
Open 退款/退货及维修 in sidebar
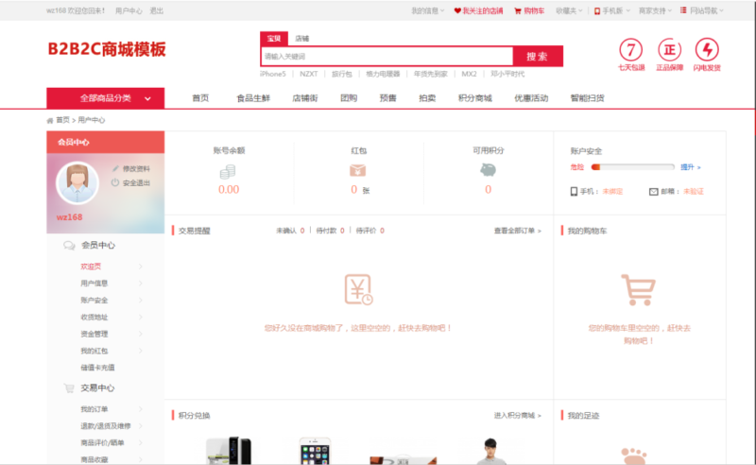pyautogui.click(x=105, y=426)
